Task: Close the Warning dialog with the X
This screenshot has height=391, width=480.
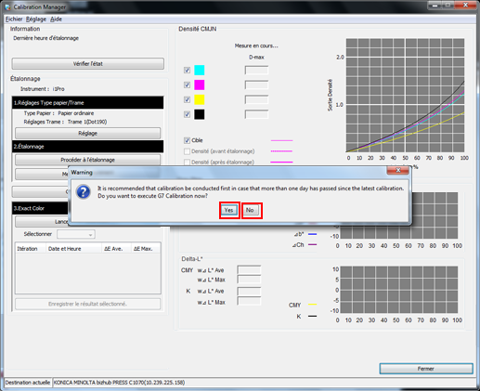Action: pyautogui.click(x=398, y=170)
